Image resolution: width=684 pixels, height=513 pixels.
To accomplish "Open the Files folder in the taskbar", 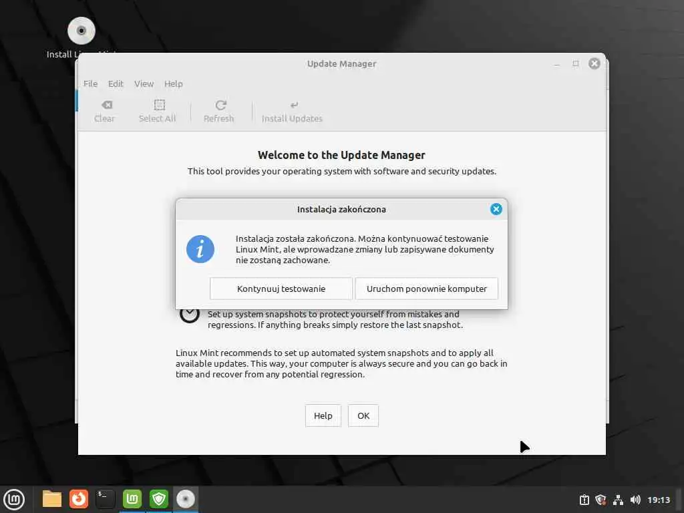I will 51,499.
